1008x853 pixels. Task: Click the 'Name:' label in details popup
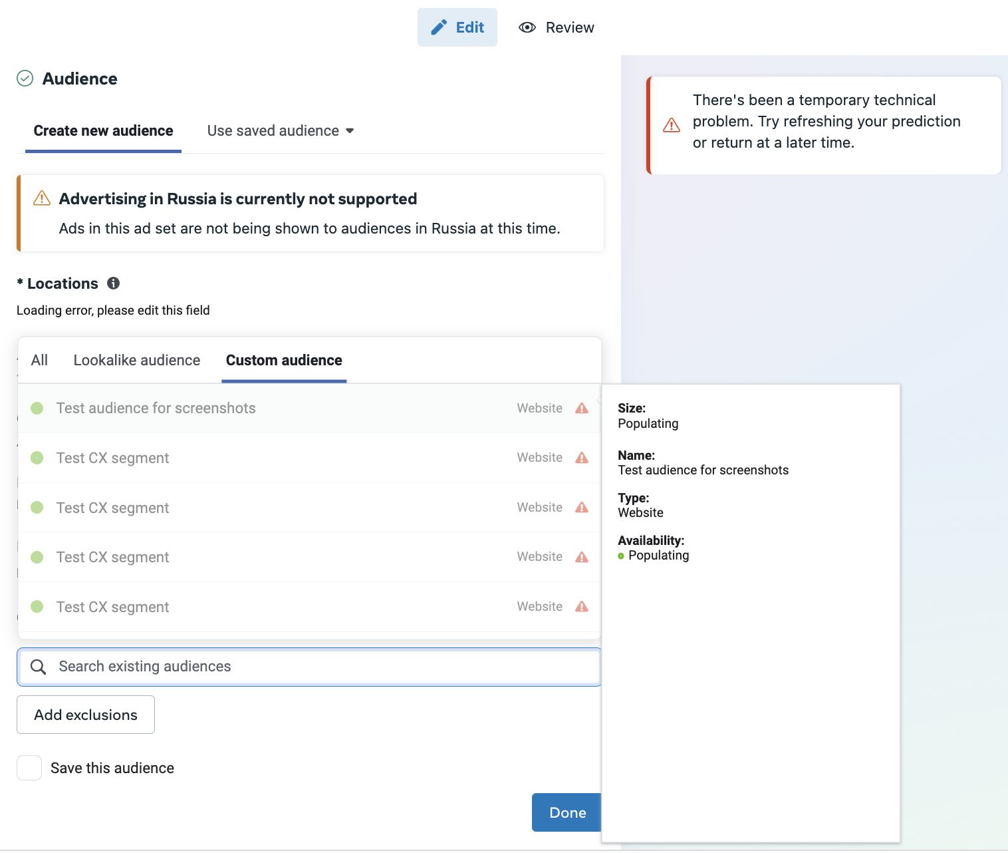[x=636, y=455]
